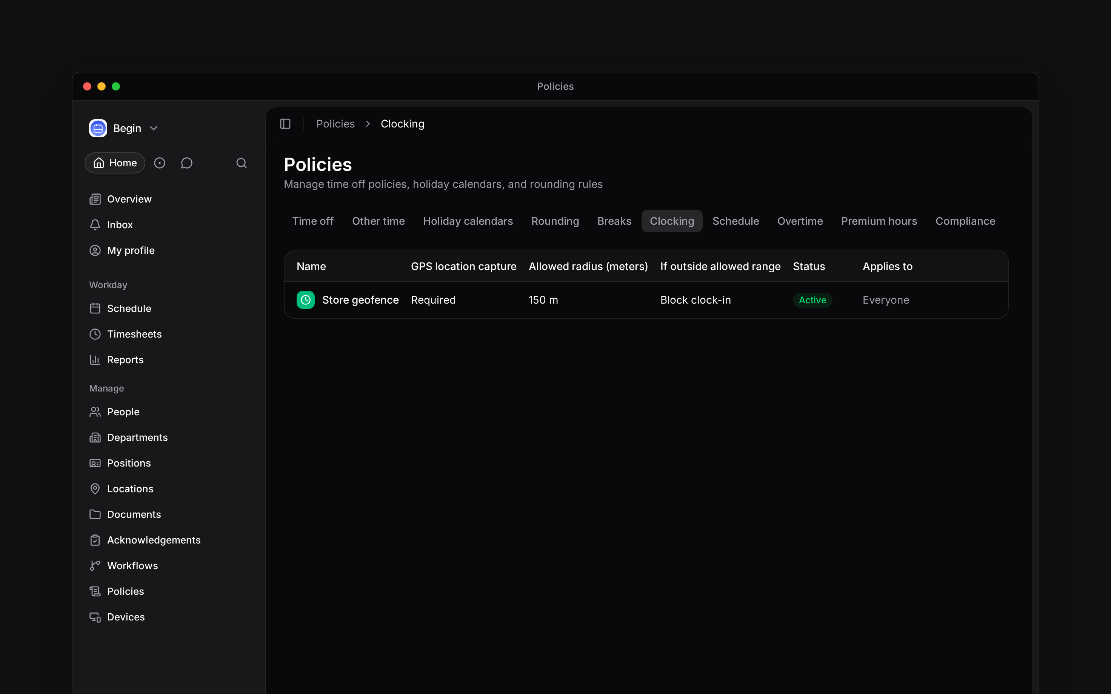Click the green clock icon beside Store geofence
Screen dimensions: 1111x694
coord(306,300)
